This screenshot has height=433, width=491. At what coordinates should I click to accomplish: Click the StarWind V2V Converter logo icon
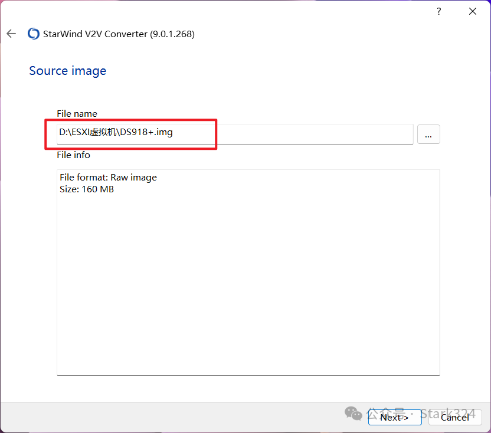point(34,34)
